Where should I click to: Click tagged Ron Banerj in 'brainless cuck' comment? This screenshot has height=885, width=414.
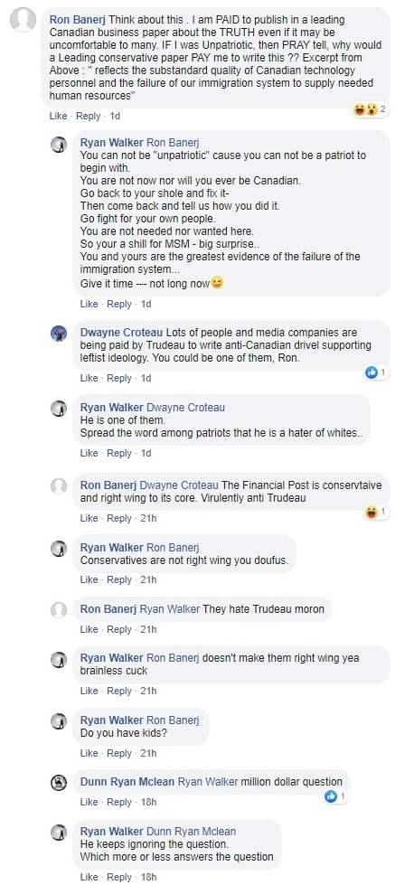pos(174,657)
